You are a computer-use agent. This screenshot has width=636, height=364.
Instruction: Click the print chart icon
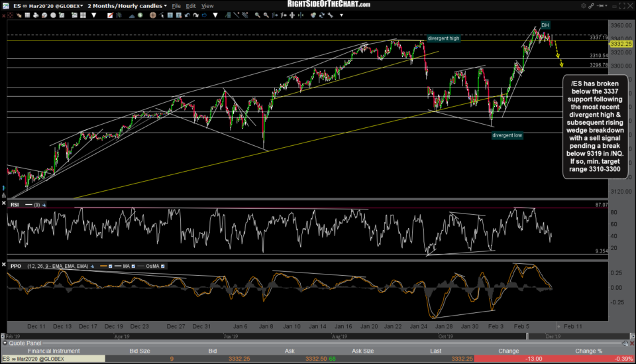pyautogui.click(x=36, y=15)
